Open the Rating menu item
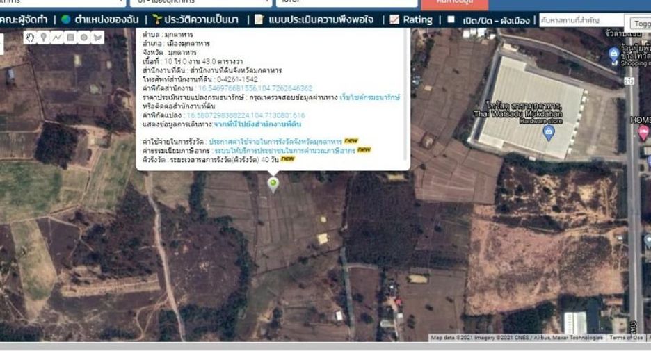651x351 pixels. [x=418, y=19]
